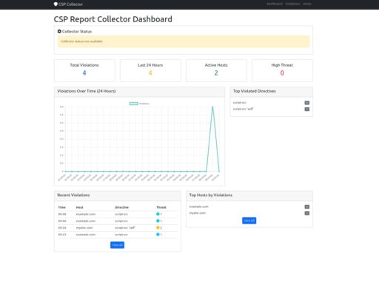Click script-src entry in Top Violated Directives

pyautogui.click(x=239, y=103)
